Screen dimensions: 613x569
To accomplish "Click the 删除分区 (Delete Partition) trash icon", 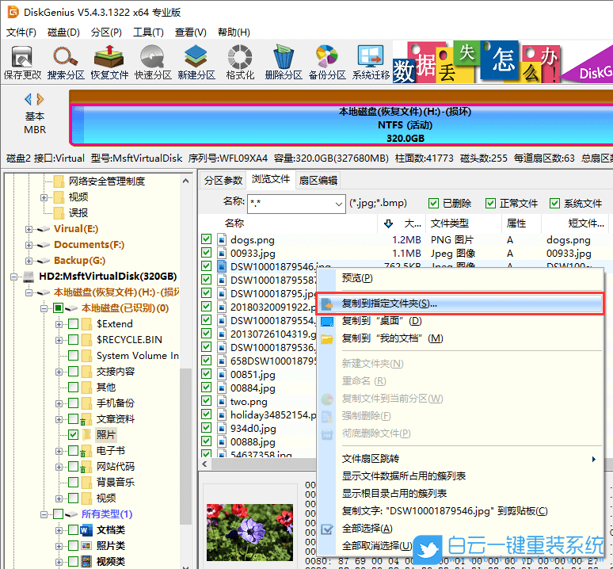I will tap(284, 61).
